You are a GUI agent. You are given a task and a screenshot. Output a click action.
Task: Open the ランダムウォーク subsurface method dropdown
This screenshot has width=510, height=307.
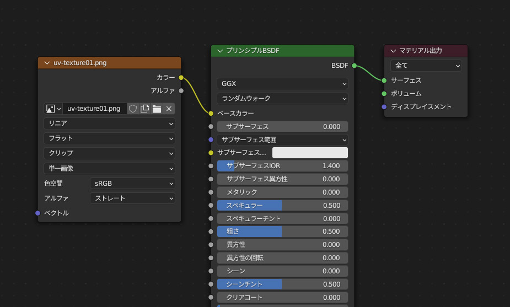click(x=282, y=99)
